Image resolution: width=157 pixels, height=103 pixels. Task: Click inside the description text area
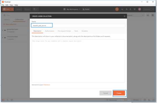(78, 61)
